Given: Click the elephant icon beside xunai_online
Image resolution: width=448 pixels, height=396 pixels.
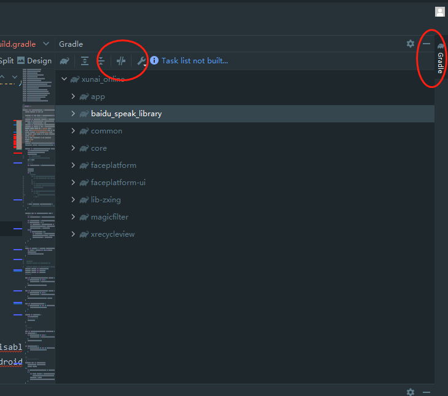Looking at the screenshot, I should (75, 79).
